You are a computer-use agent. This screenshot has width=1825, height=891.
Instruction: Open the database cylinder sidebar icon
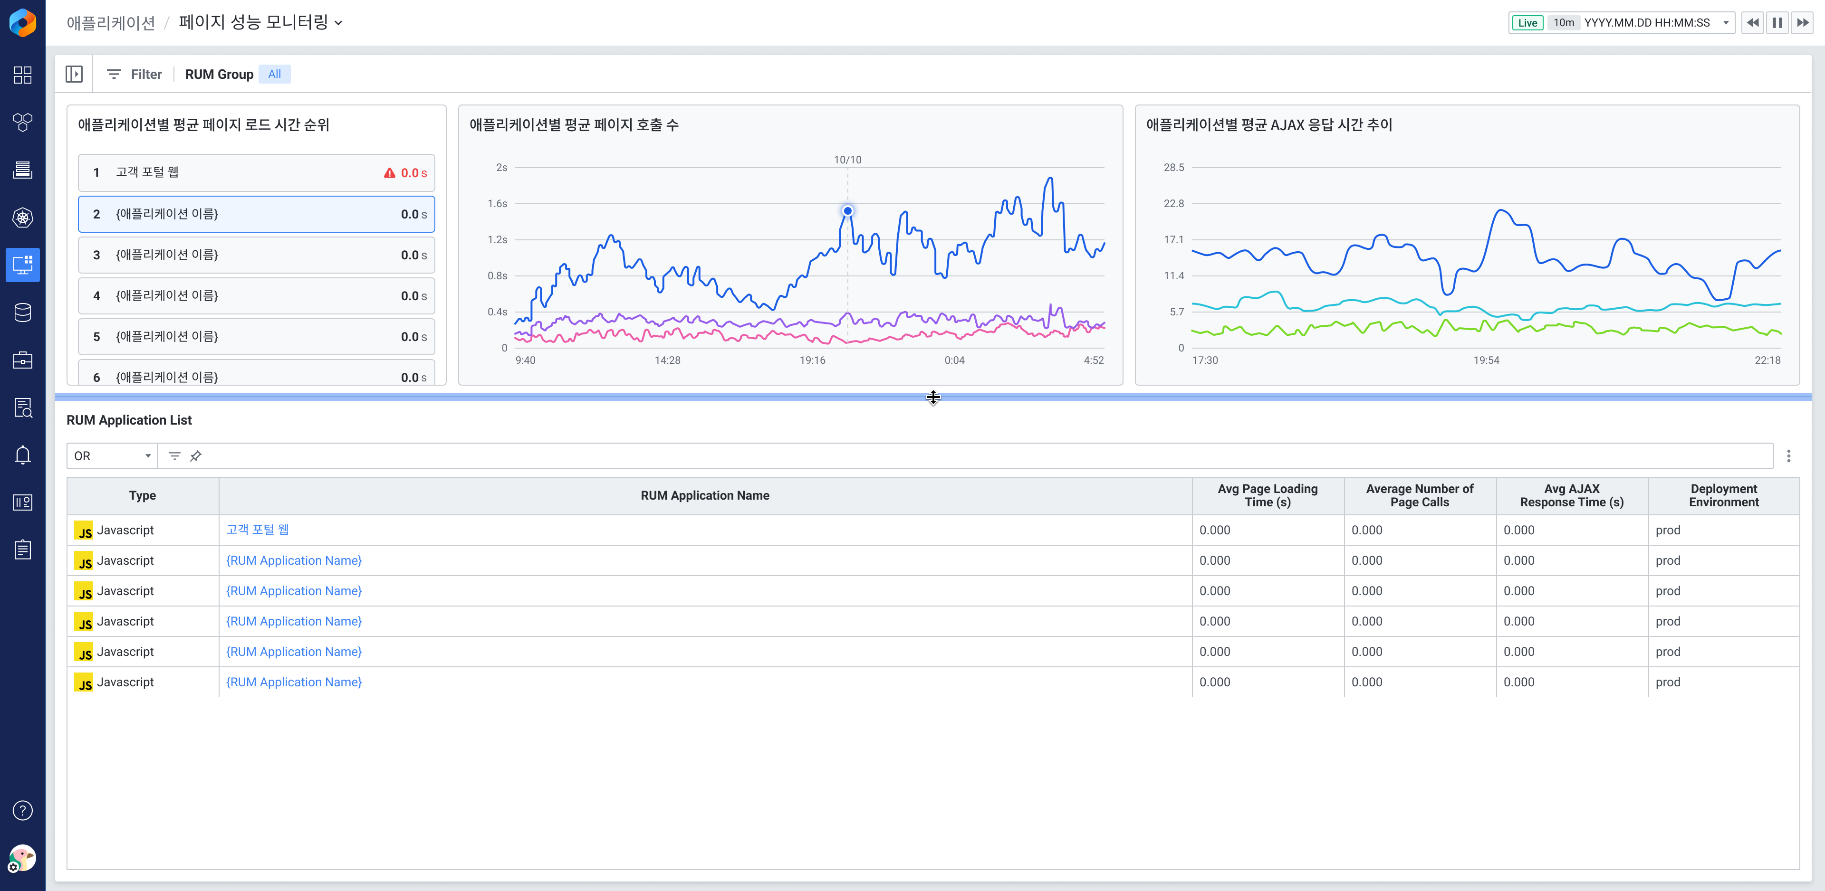pos(23,313)
